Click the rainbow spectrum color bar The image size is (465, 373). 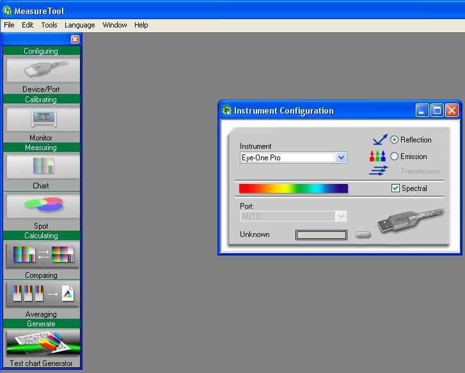tap(294, 188)
